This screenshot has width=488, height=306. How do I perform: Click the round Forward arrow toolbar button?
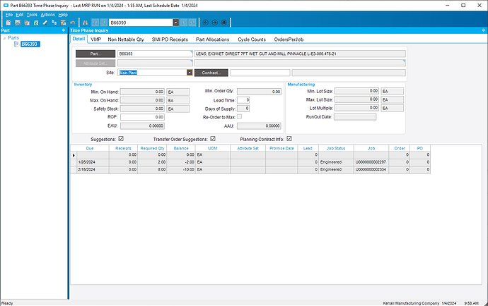[x=215, y=23]
